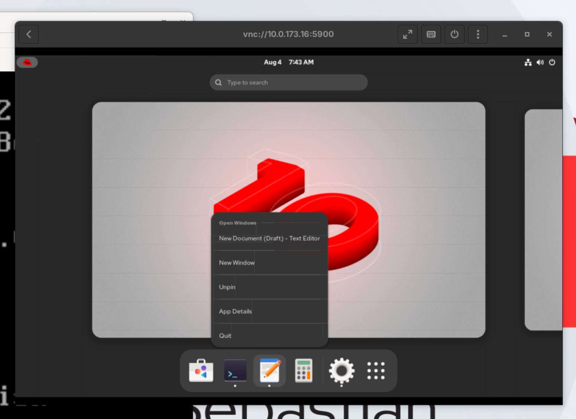Maximize the VNC viewer window
576x419 pixels.
click(527, 35)
